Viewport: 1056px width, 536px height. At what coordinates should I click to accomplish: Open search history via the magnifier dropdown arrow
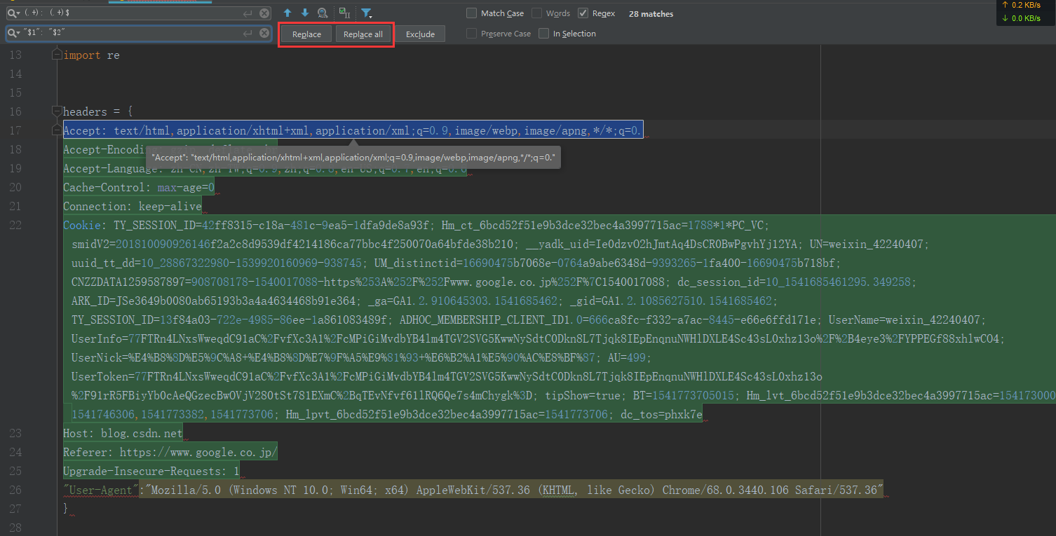click(17, 12)
